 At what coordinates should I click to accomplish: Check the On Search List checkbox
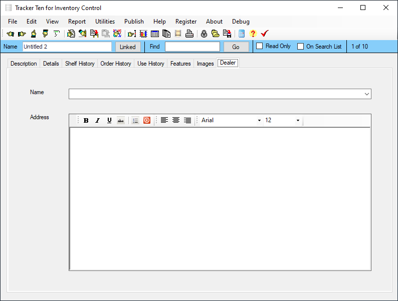pos(300,47)
